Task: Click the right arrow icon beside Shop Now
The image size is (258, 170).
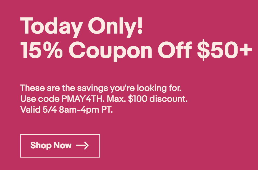Action: tap(82, 146)
